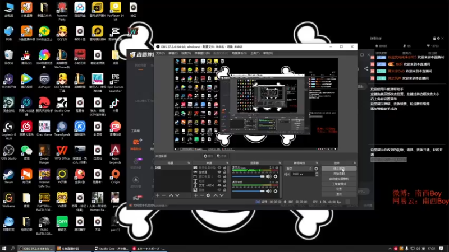Toggle lock on last source row
The height and width of the screenshot is (252, 449).
click(225, 190)
